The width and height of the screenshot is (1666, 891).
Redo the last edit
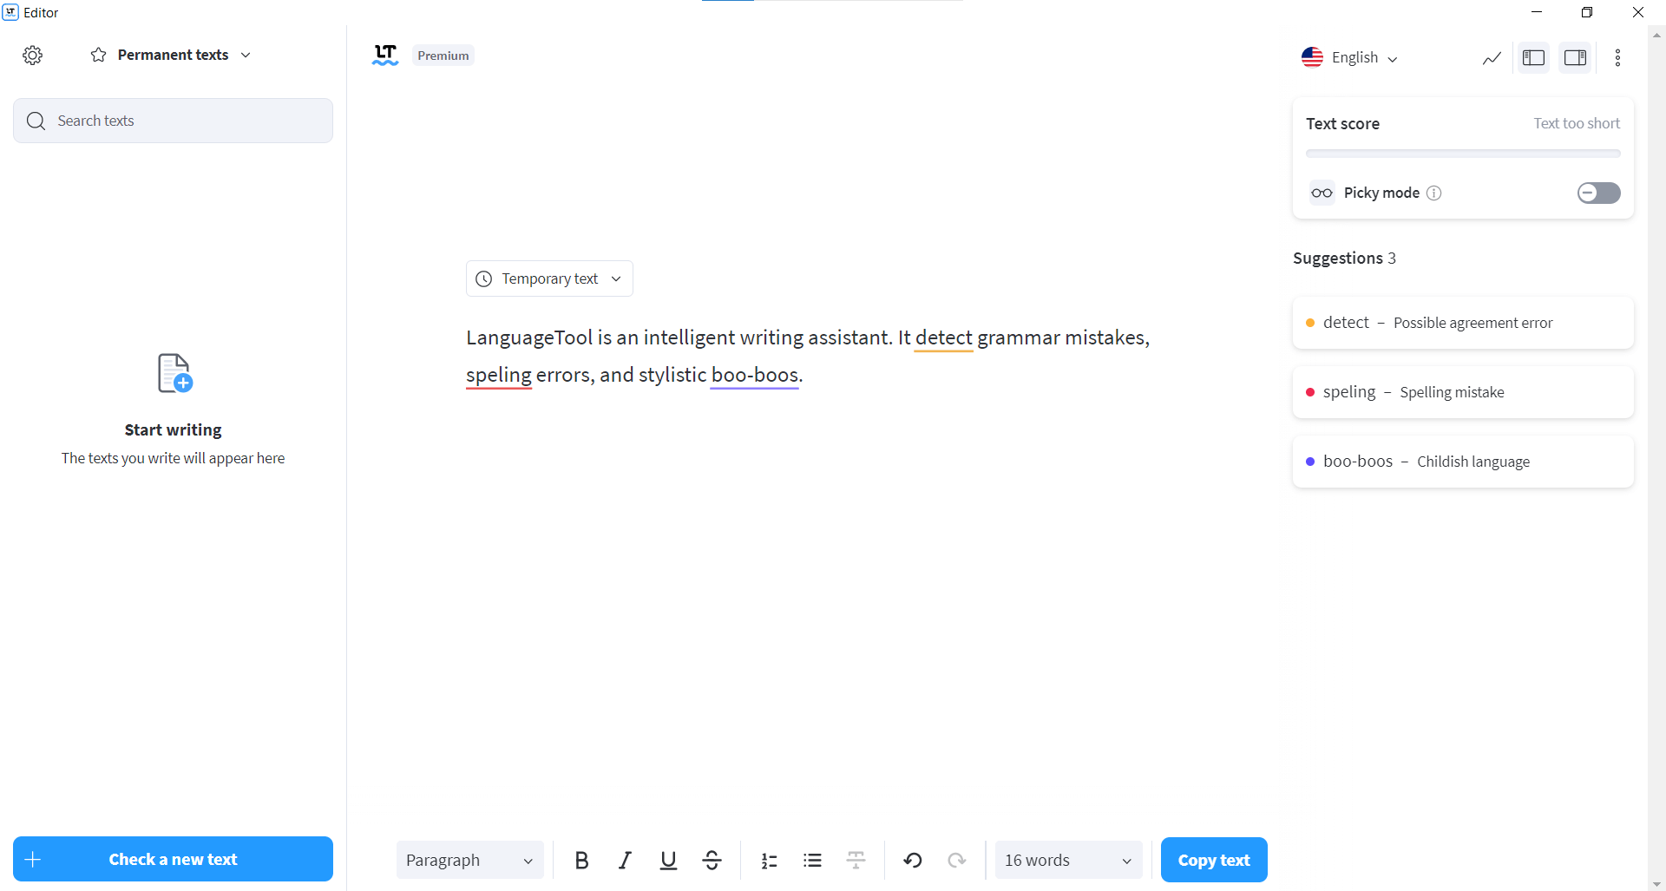(956, 860)
